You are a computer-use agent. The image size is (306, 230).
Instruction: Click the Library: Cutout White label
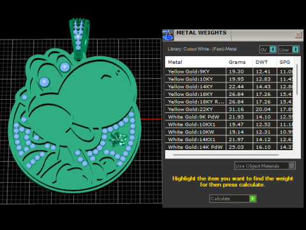pos(202,49)
